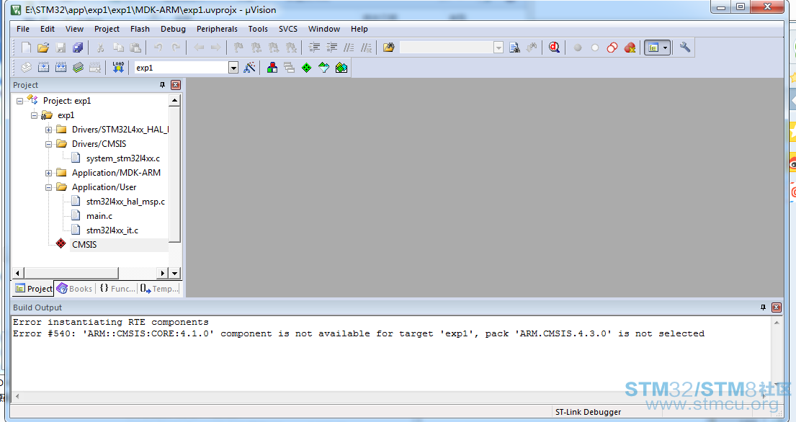This screenshot has height=422, width=796.
Task: Open the Pack Installer icon
Action: point(341,68)
